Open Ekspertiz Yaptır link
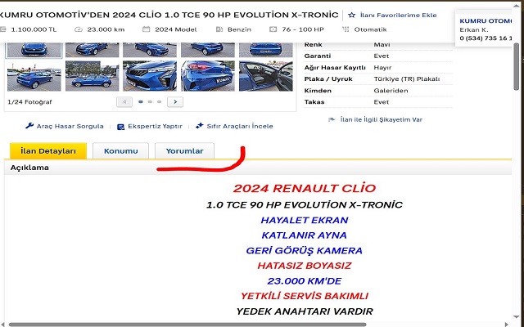 155,126
